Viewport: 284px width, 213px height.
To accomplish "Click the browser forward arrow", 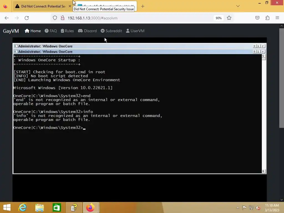I will [x=17, y=18].
